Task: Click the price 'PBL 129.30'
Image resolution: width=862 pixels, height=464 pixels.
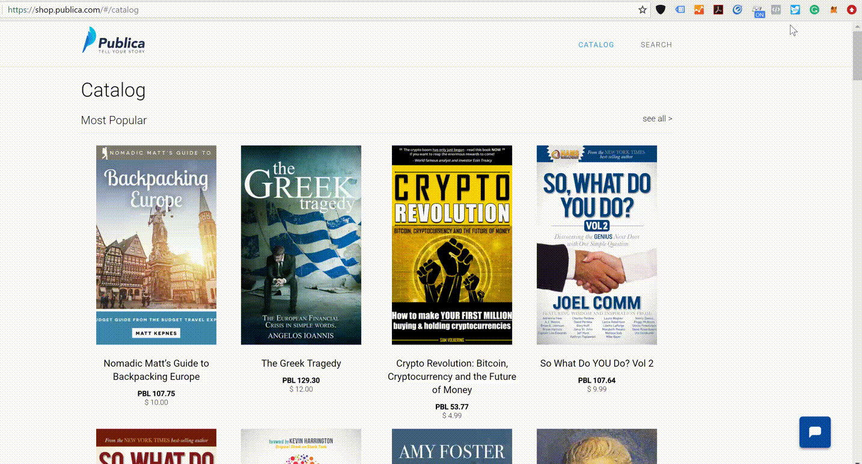Action: pos(301,380)
